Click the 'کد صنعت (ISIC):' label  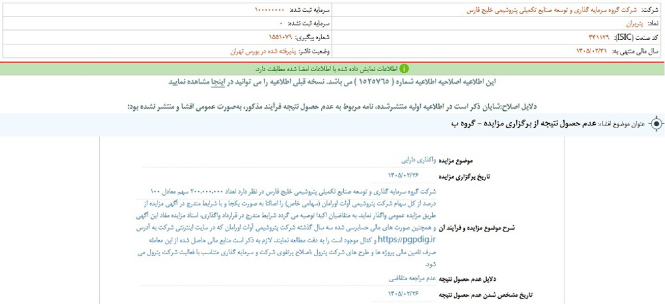click(x=635, y=37)
